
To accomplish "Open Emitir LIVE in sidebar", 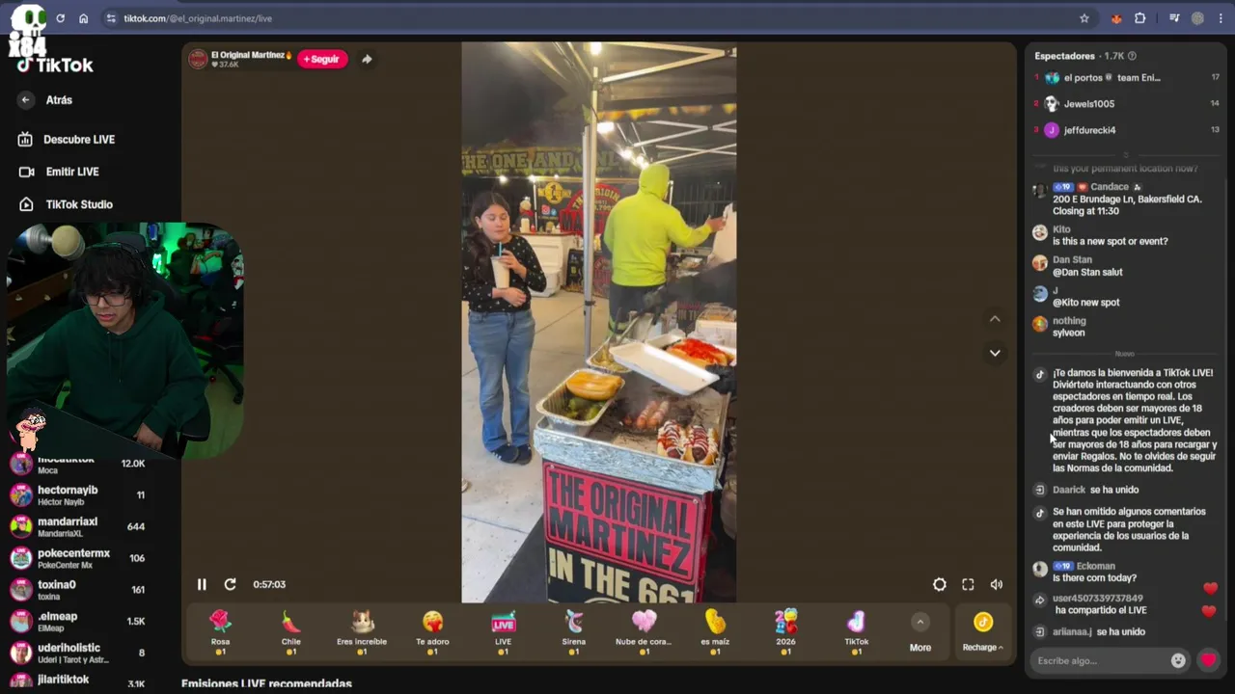I will [59, 172].
